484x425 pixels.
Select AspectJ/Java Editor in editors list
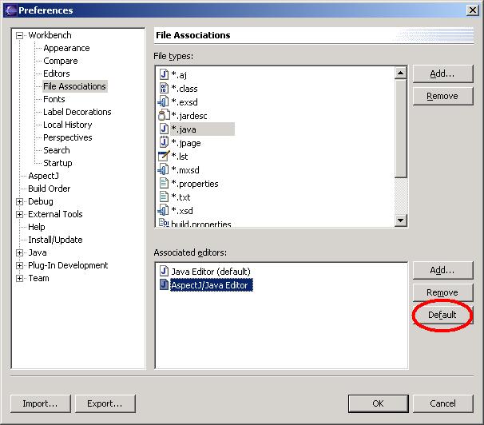[212, 285]
